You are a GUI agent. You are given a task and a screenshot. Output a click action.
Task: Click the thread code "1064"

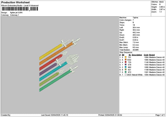(146, 57)
